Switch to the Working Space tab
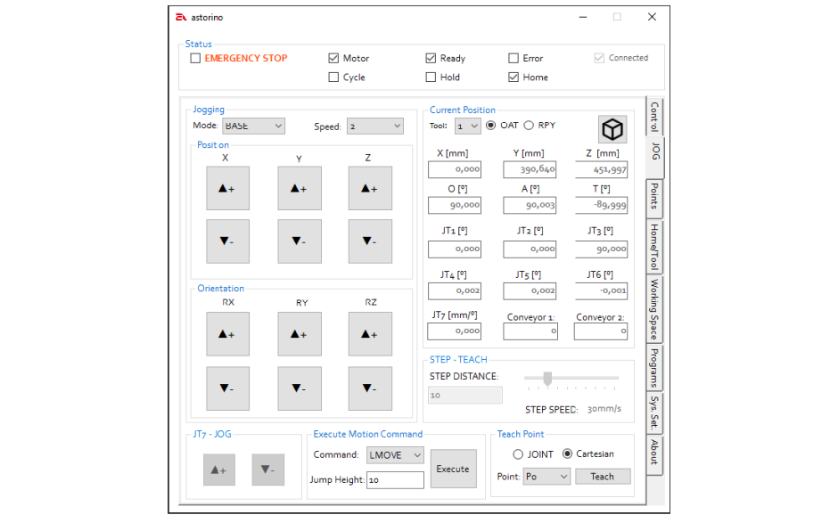Viewport: 838px width, 523px height. tap(654, 309)
